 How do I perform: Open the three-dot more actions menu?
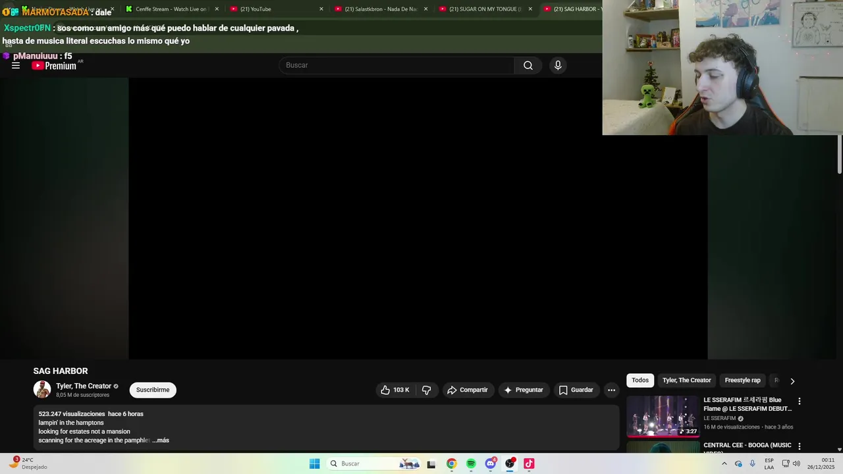coord(611,390)
